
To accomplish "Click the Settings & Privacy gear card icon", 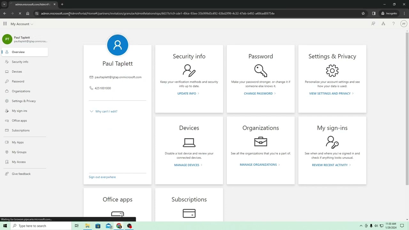I will [332, 71].
